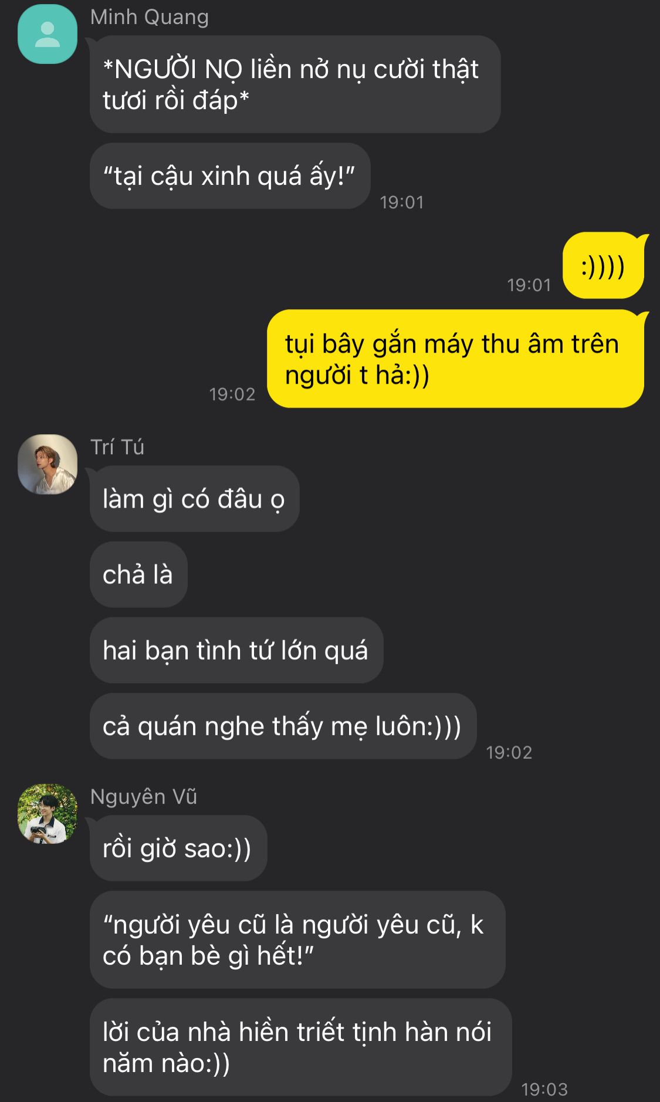Open Nguyên Vũ's profile photo
Screen dimensions: 660x1102
48,814
